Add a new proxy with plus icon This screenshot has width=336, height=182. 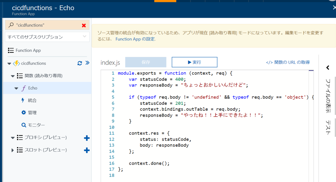point(87,138)
